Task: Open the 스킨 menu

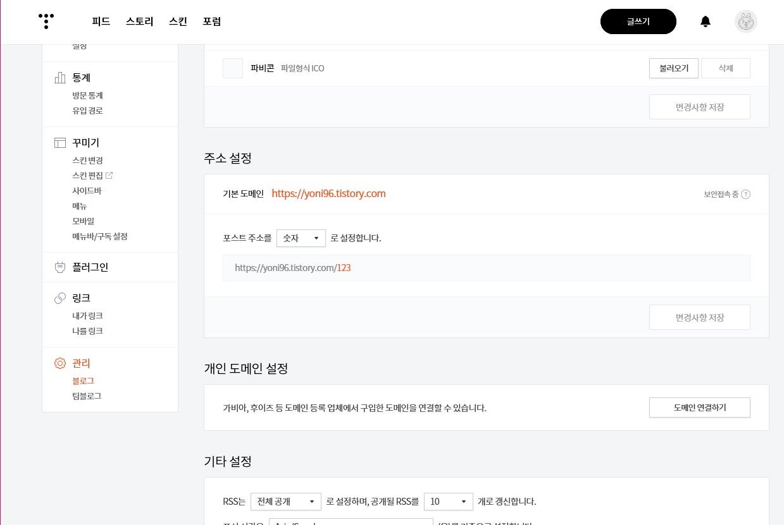Action: 178,21
